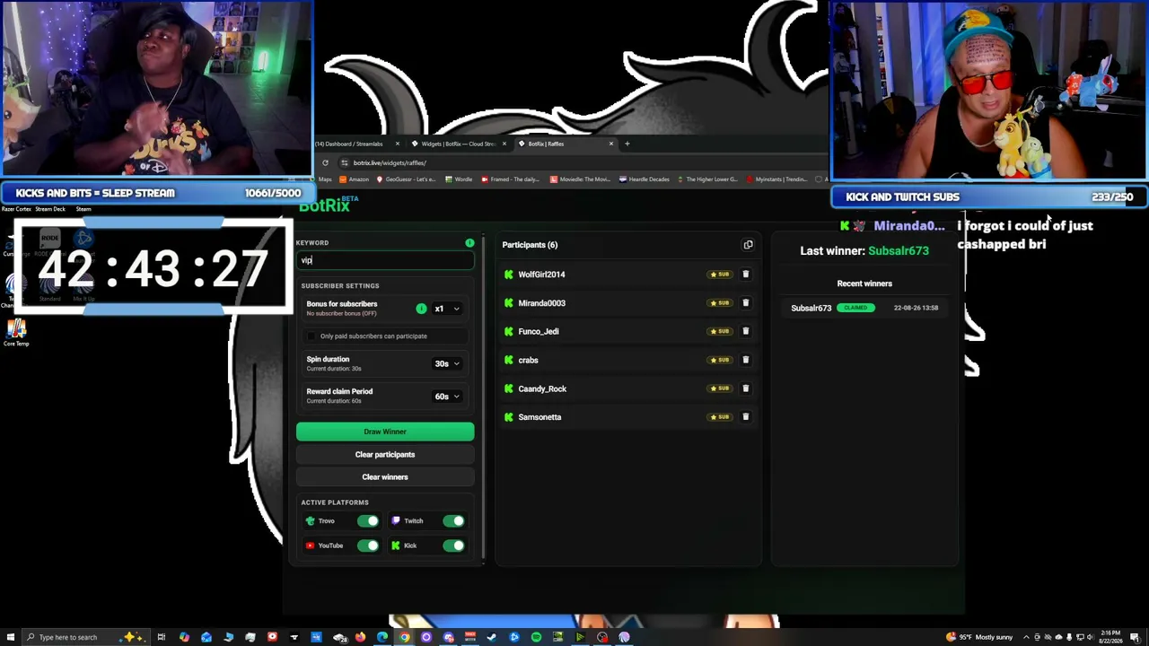
Task: Open the Wordle bookmark
Action: 459,179
